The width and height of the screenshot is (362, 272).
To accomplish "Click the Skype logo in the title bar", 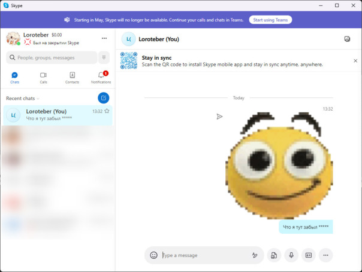I will (6, 5).
